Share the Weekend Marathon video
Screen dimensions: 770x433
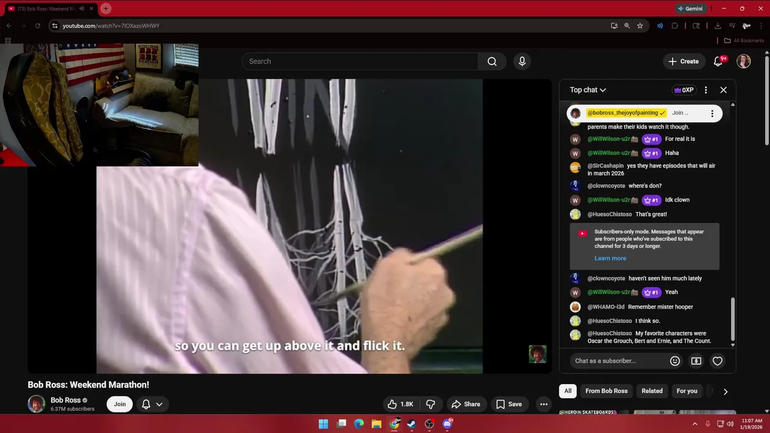point(466,404)
